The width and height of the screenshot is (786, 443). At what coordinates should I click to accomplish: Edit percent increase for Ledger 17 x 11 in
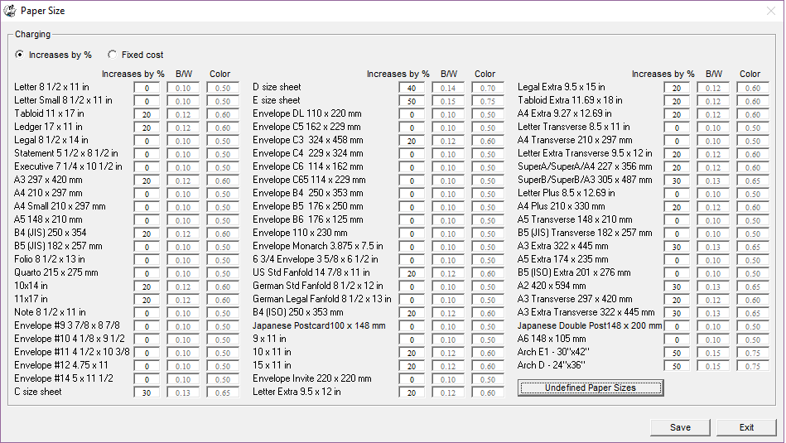pyautogui.click(x=147, y=128)
